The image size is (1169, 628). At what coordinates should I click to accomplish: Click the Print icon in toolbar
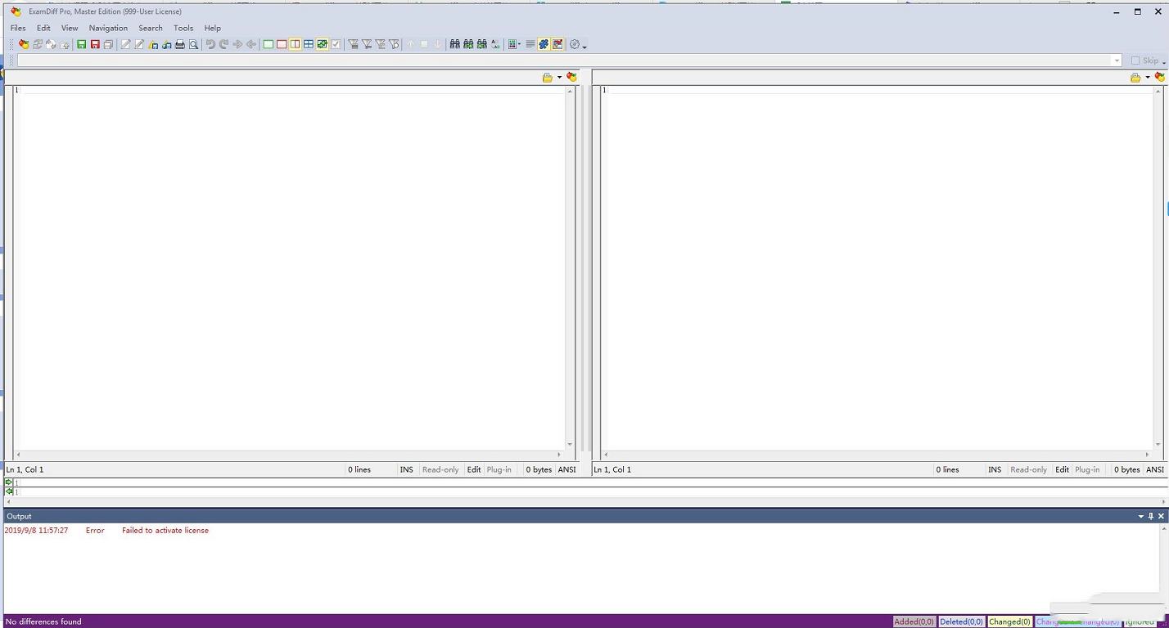tap(180, 44)
